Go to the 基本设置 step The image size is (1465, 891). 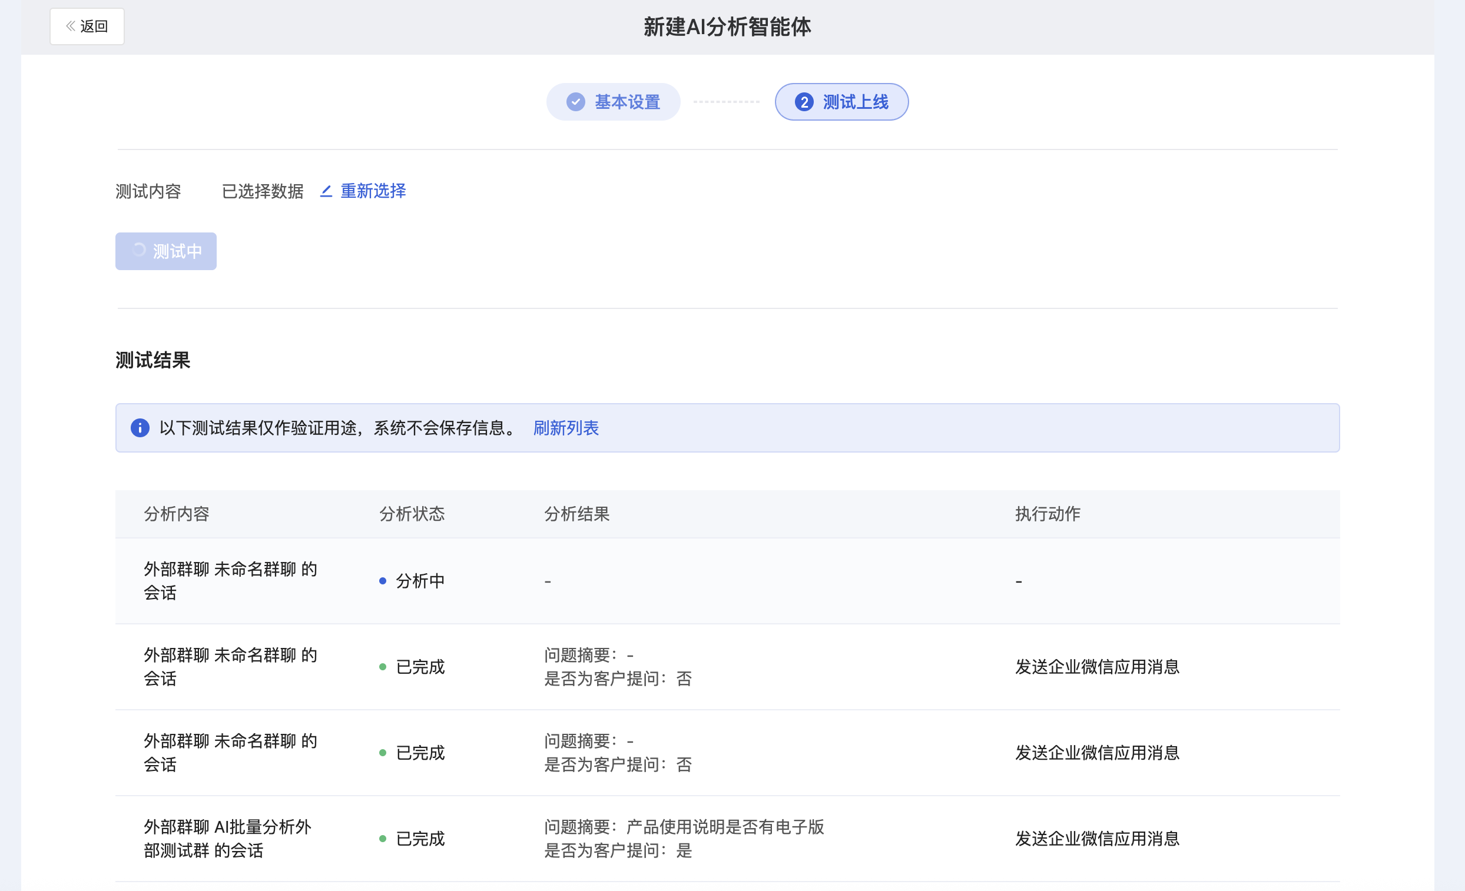(x=613, y=102)
